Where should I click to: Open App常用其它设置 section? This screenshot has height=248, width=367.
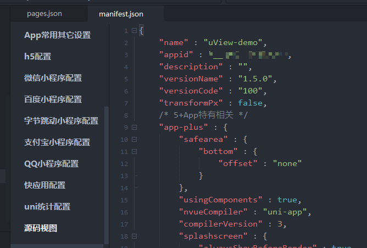[57, 35]
